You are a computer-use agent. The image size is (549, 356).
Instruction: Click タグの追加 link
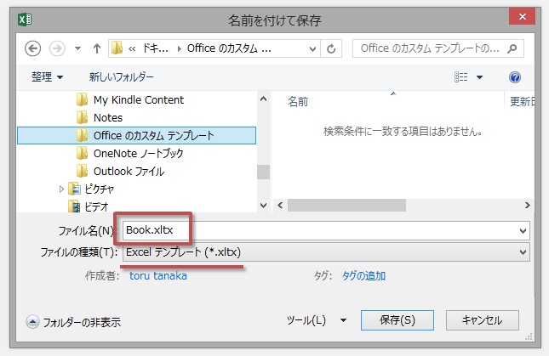pos(363,275)
